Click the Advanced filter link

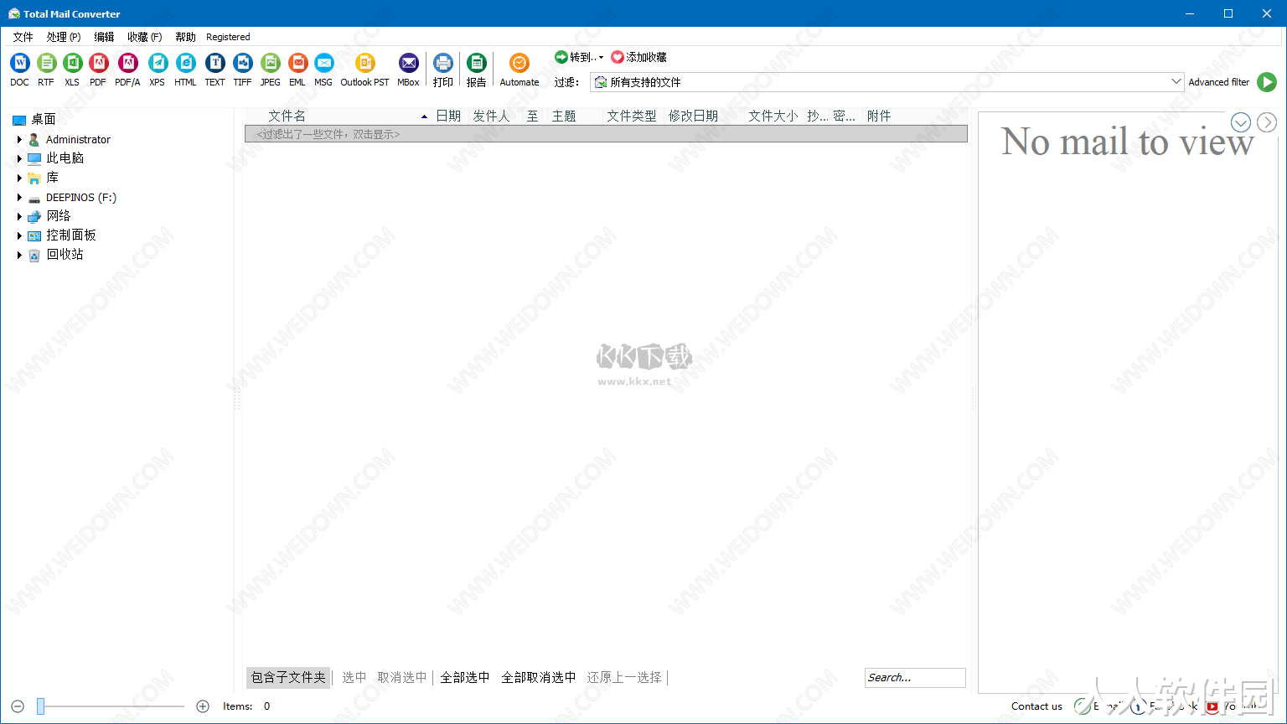coord(1218,82)
